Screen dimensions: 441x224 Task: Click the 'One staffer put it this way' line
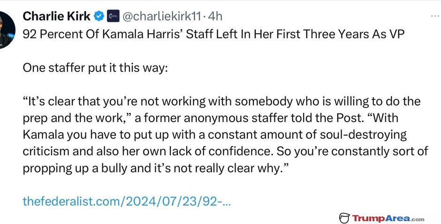(95, 68)
